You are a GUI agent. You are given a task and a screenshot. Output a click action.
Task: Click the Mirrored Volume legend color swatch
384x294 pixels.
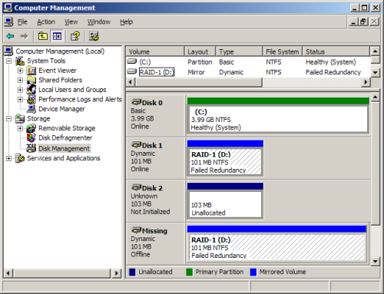[253, 272]
